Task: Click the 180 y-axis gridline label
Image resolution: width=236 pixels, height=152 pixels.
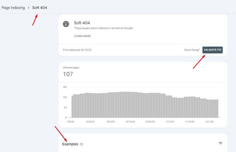Action: pos(65,87)
